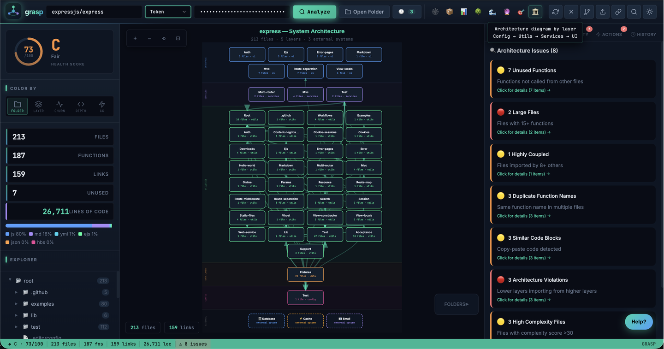Switch to the HISTORY tab
Viewport: 664px width, 349px height.
click(643, 34)
